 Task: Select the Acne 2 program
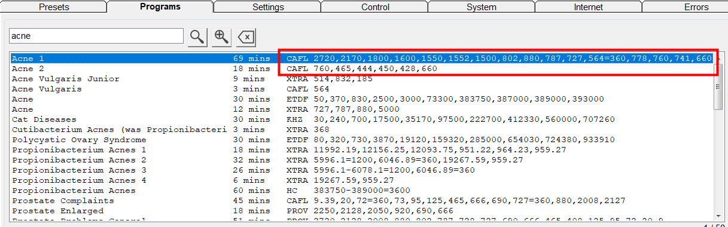pyautogui.click(x=363, y=69)
